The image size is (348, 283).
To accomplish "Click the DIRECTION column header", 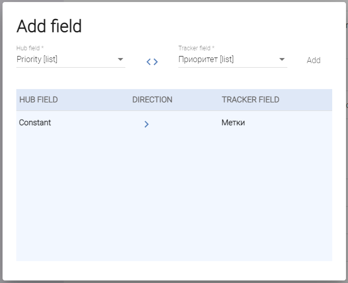I will [152, 100].
